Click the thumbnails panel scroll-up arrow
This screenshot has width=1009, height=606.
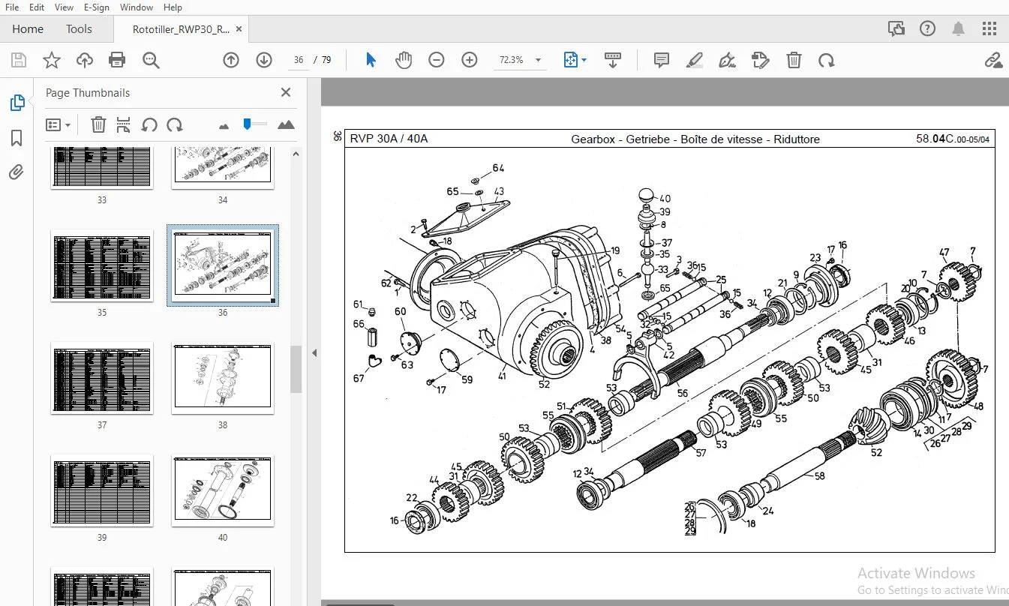[x=296, y=154]
